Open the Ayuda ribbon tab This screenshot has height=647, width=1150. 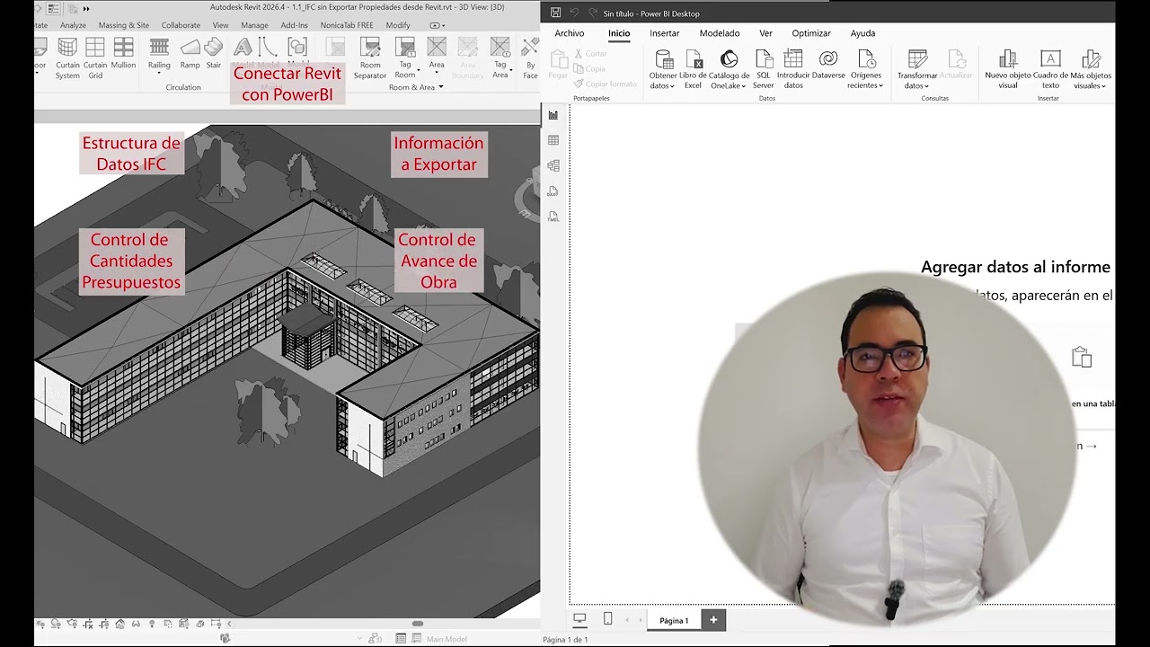[x=862, y=33]
